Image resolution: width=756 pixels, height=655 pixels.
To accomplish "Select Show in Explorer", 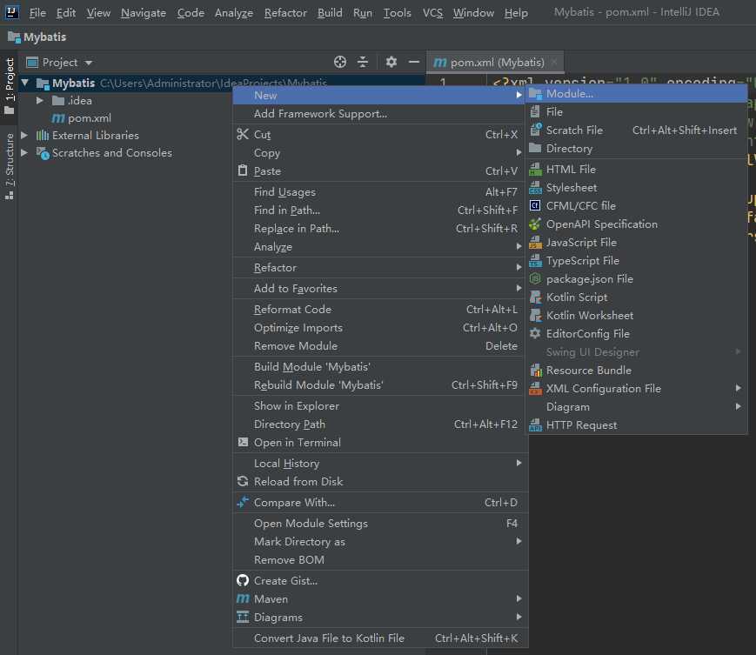I will tap(380, 405).
